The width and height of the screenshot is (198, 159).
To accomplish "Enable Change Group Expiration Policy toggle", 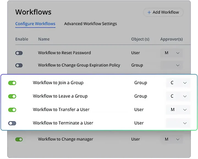I will [19, 65].
